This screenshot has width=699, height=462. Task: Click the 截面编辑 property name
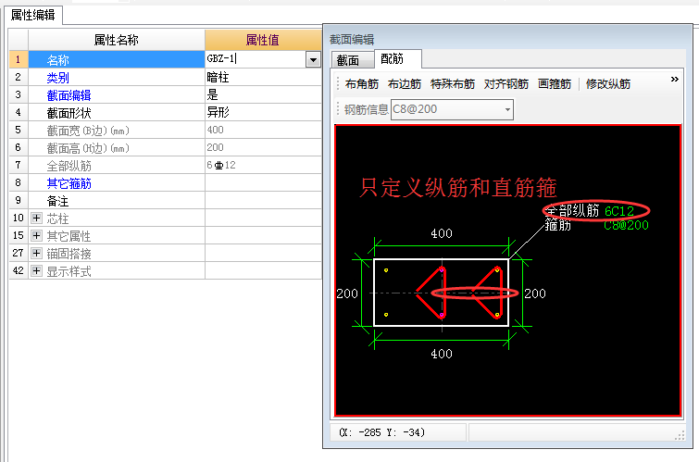(69, 95)
